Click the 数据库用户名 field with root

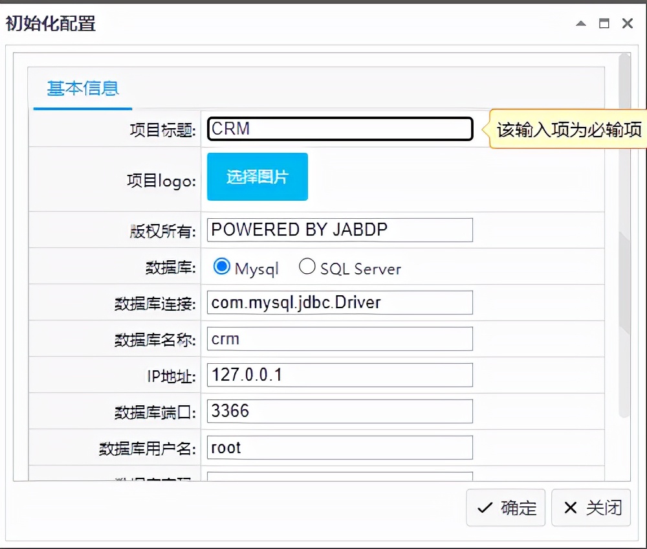point(340,448)
